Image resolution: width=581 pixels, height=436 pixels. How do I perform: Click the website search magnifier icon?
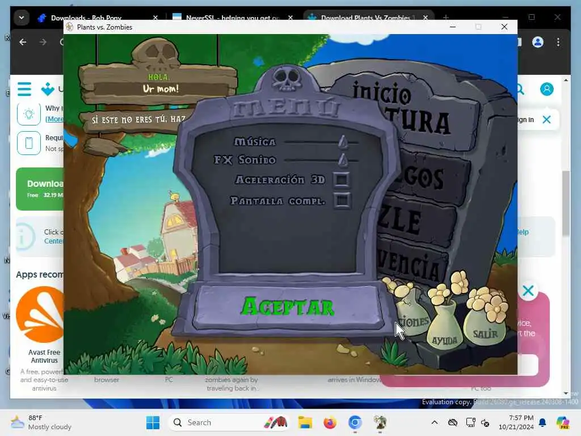tap(520, 89)
